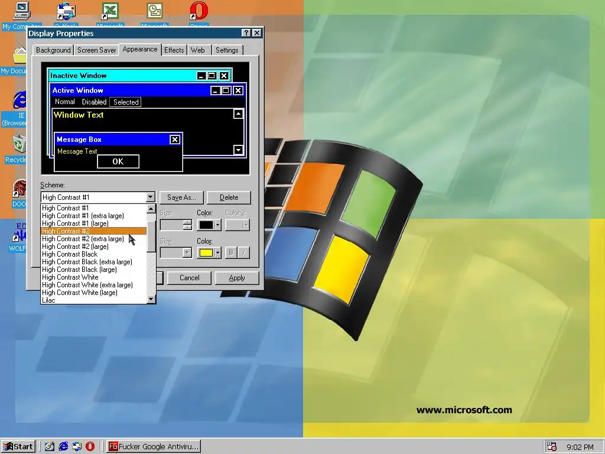Viewport: 605px width, 454px height.
Task: Click the Cancel button
Action: [190, 278]
